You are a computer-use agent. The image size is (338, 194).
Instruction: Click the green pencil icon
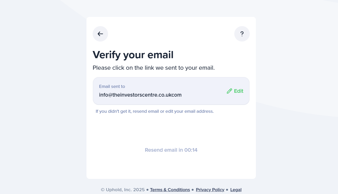pyautogui.click(x=229, y=91)
